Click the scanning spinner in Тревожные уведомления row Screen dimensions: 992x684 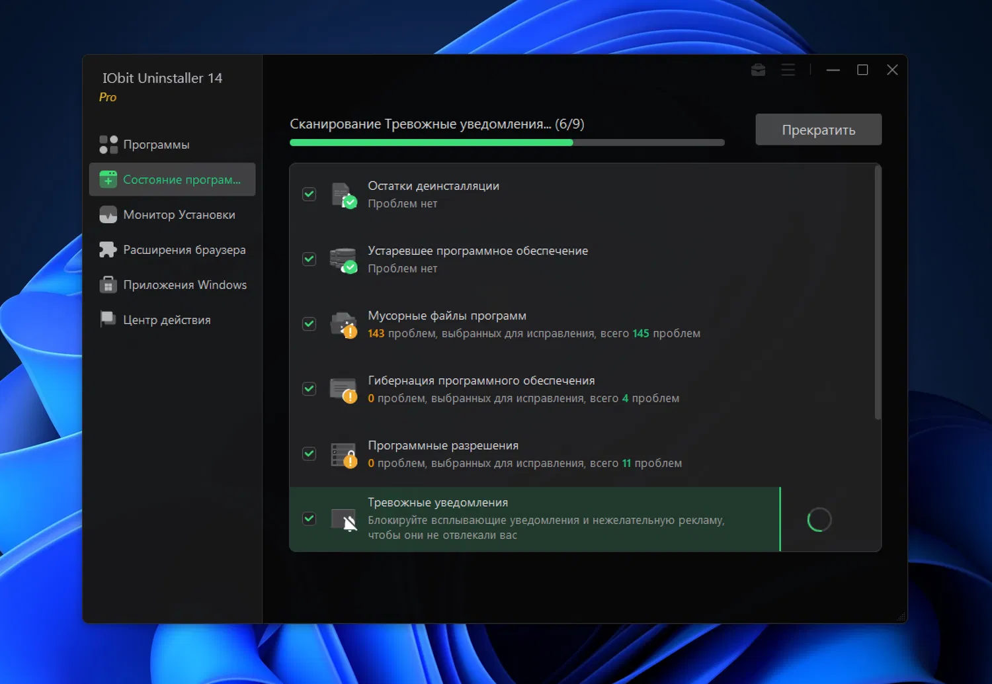[819, 520]
